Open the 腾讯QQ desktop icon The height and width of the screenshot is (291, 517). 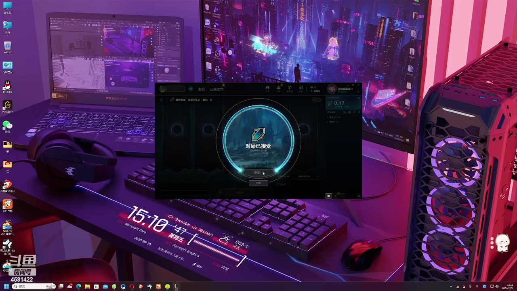coord(7,87)
